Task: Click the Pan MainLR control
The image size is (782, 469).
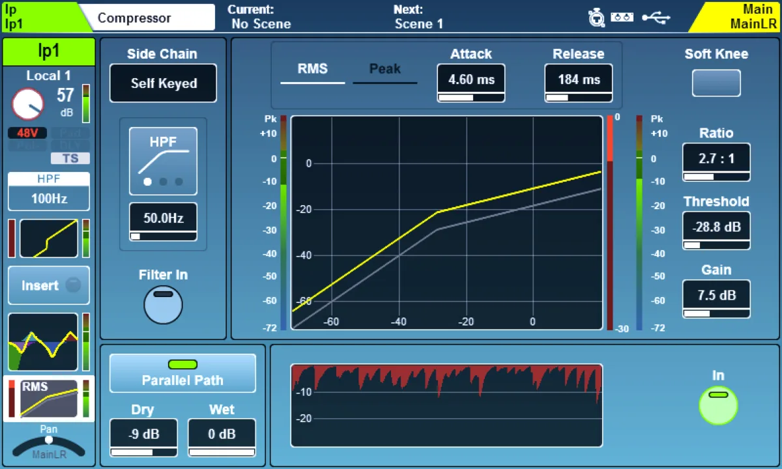Action: (x=49, y=444)
